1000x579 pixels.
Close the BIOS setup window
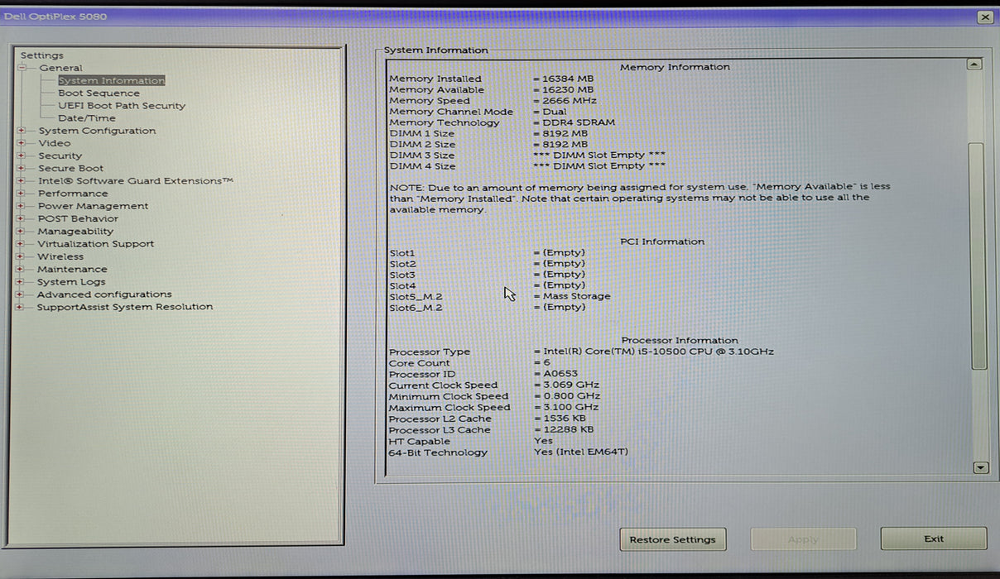(984, 17)
